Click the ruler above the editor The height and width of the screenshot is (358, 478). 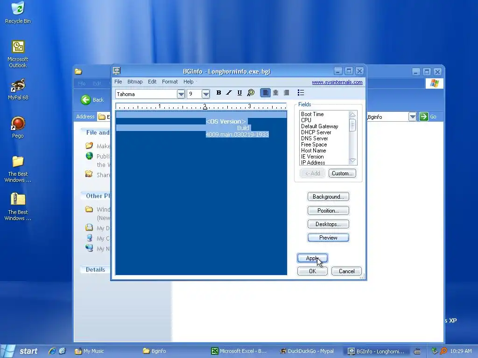201,107
